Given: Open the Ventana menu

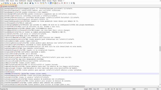Looking at the screenshot, I should (x=60, y=1).
